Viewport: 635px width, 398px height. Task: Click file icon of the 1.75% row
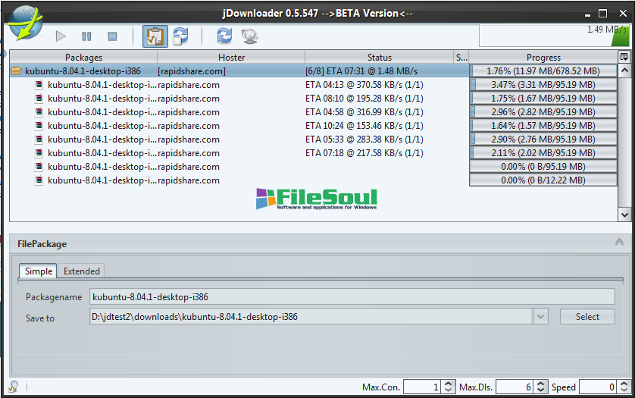39,99
